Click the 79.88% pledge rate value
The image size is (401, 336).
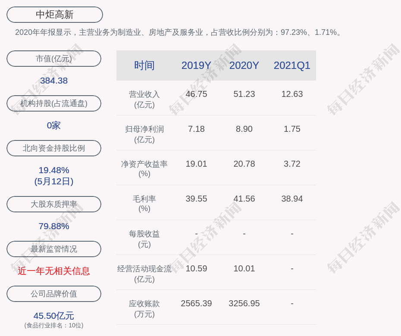pyautogui.click(x=54, y=226)
